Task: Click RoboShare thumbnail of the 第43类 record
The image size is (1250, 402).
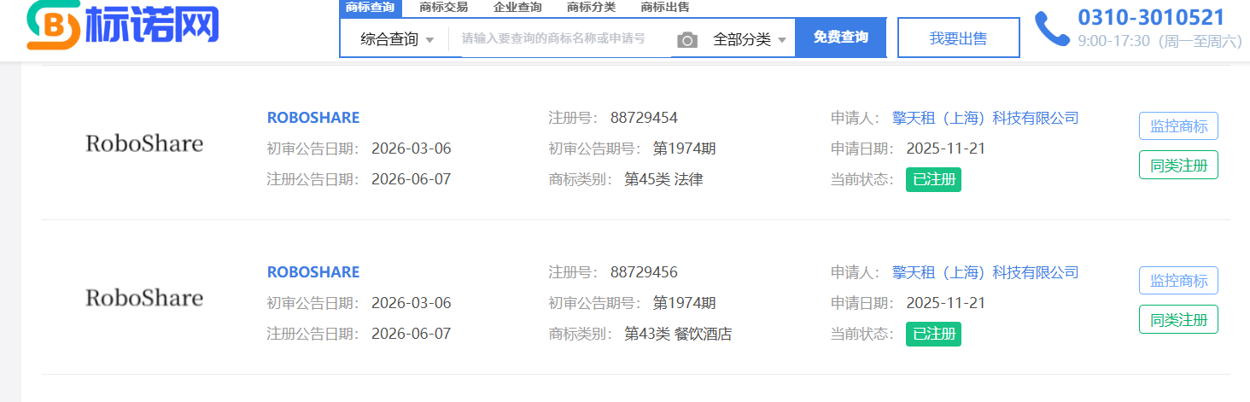Action: [144, 298]
